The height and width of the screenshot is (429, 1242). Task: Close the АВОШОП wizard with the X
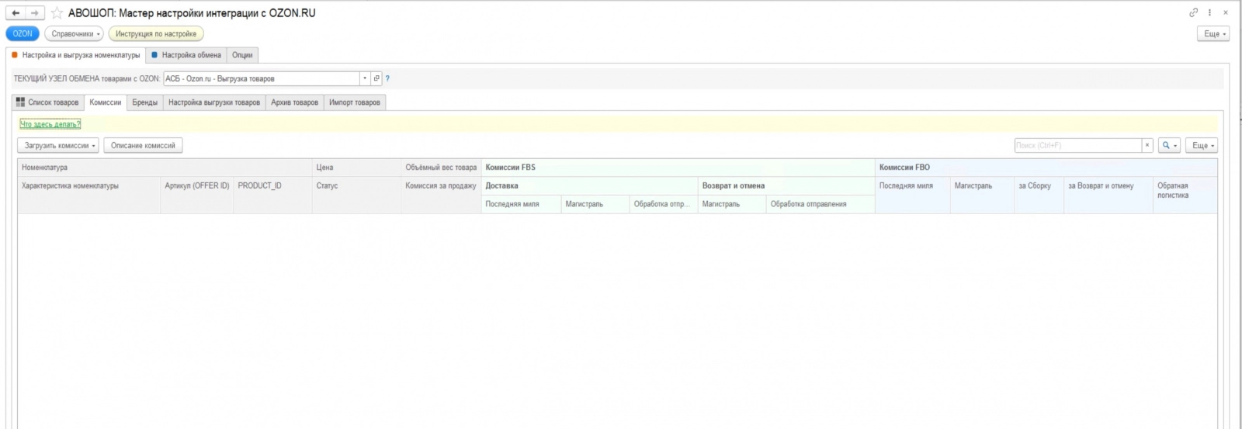click(1226, 12)
